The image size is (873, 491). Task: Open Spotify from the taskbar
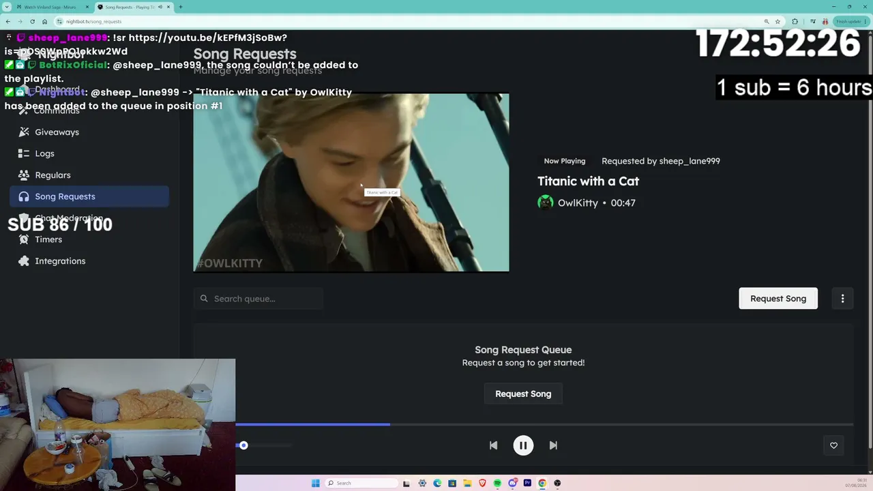[497, 483]
